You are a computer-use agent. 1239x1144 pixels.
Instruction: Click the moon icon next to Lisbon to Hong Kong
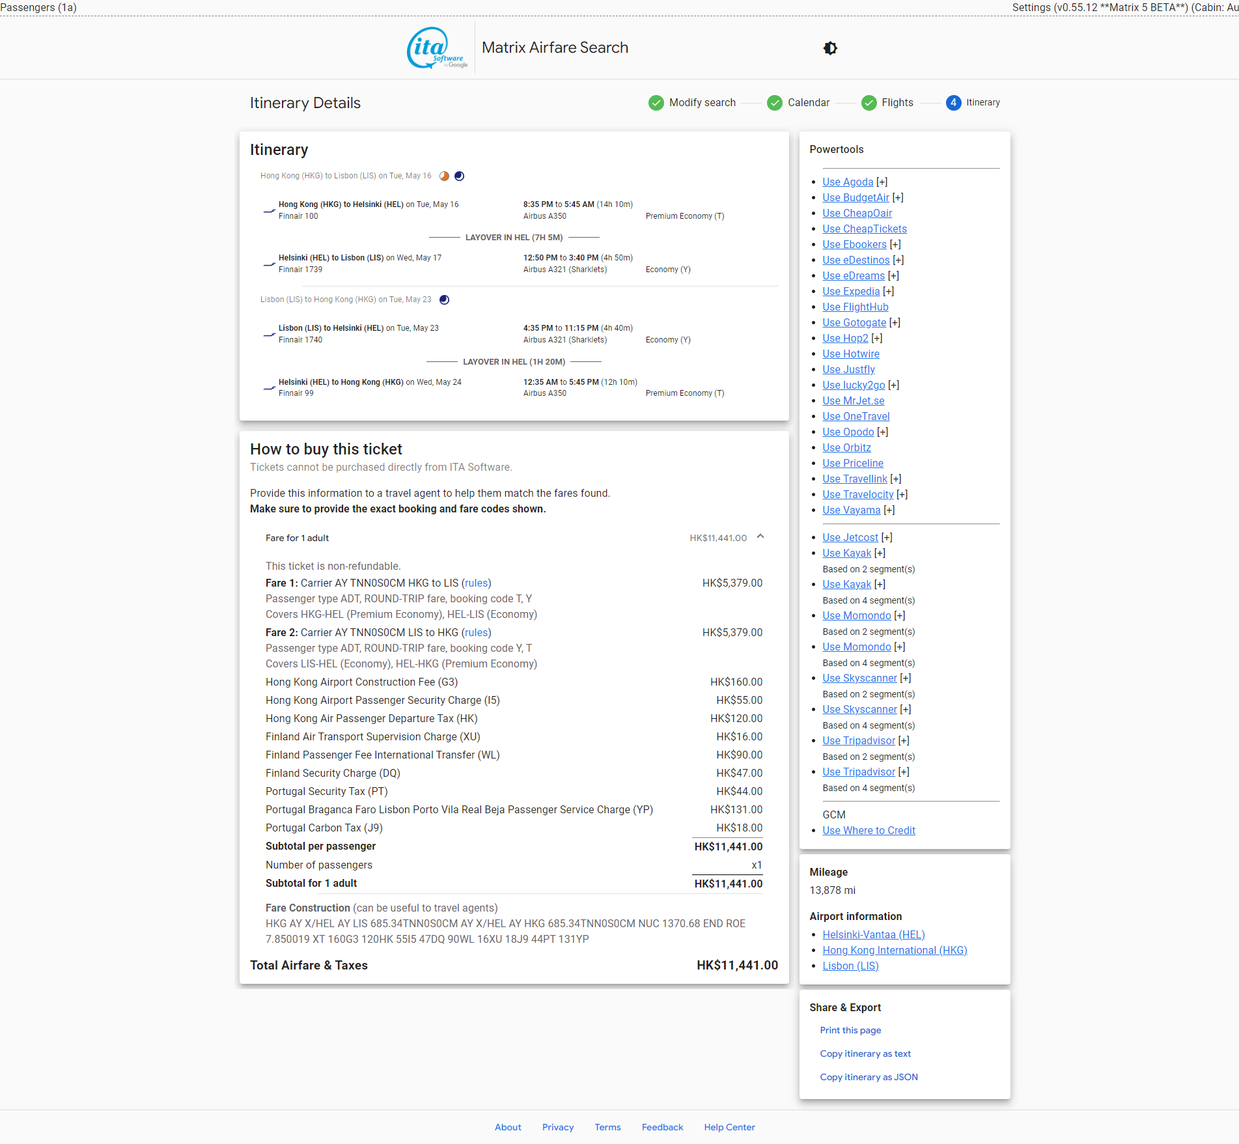[443, 300]
